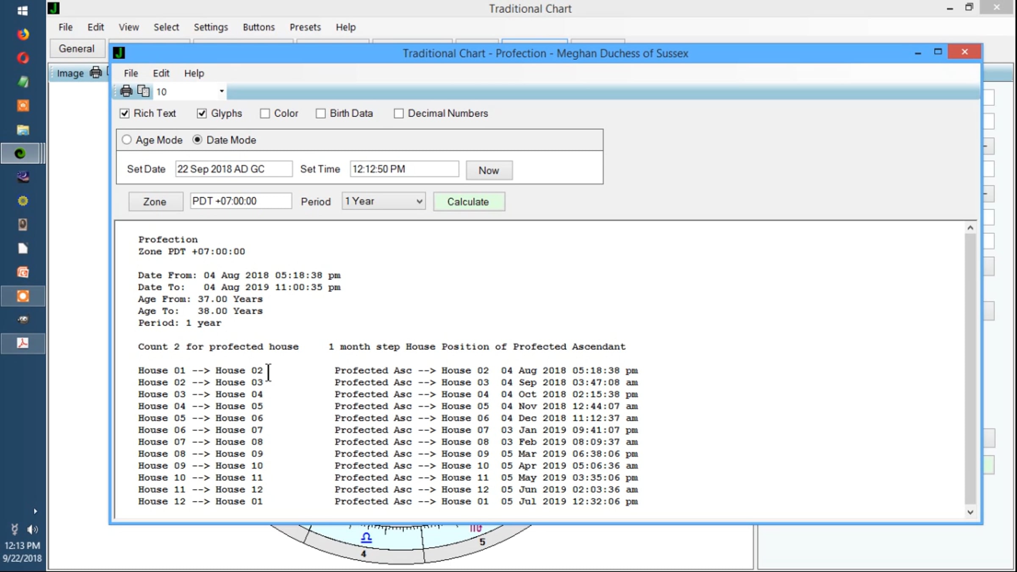Click the vertical scrollbar thumb in results
Viewport: 1017px width, 572px height.
point(970,369)
